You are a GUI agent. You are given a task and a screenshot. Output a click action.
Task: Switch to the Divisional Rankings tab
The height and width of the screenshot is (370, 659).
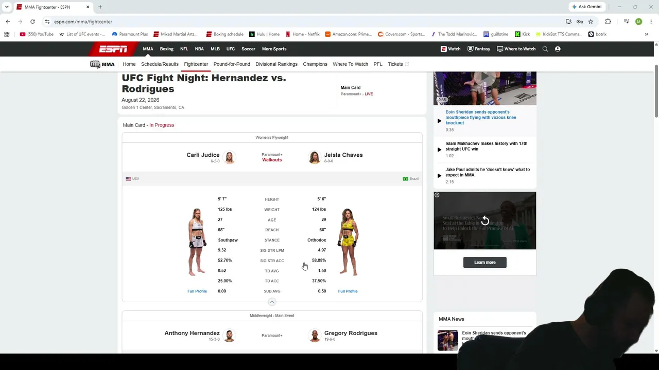(x=276, y=64)
